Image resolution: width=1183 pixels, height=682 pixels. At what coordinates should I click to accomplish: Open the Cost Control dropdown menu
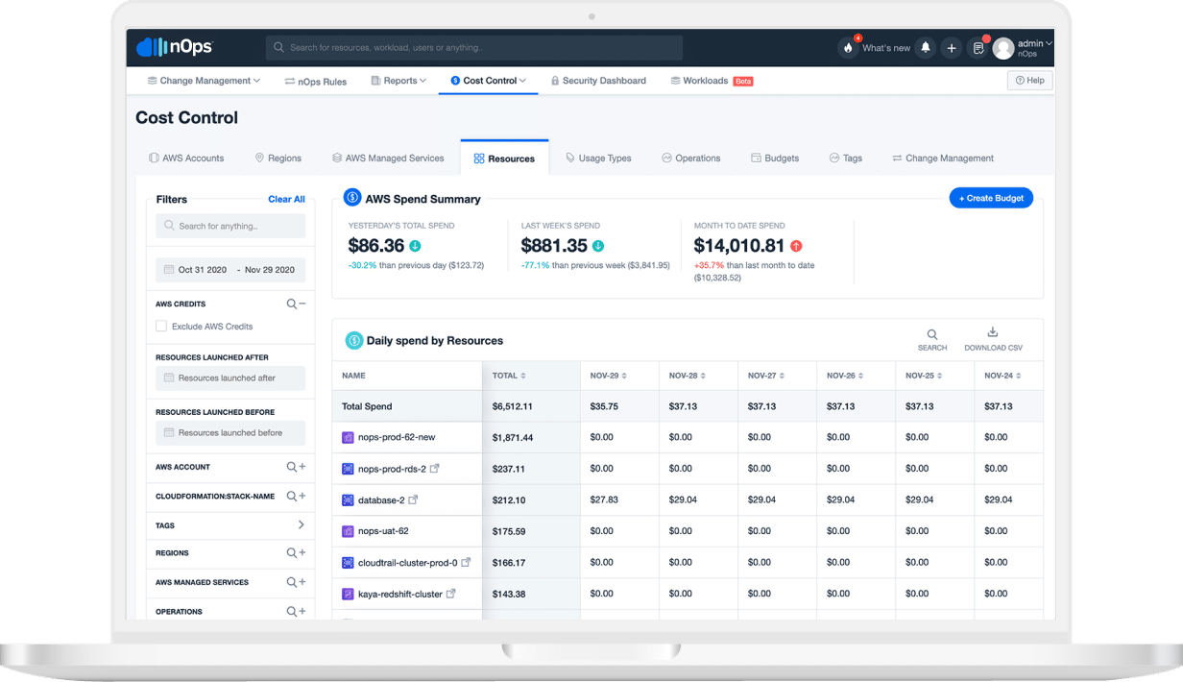click(x=489, y=81)
